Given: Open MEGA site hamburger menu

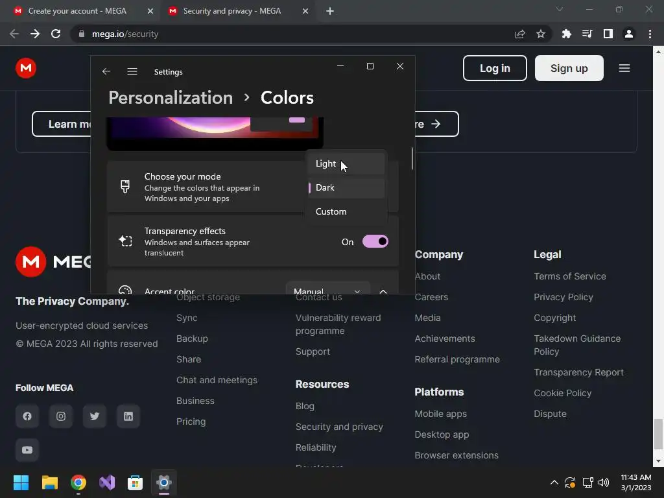Looking at the screenshot, I should pos(624,68).
